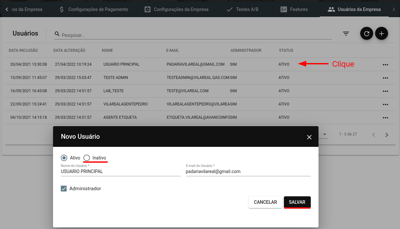The image size is (400, 229).
Task: Go to next page of users
Action: tap(387, 135)
